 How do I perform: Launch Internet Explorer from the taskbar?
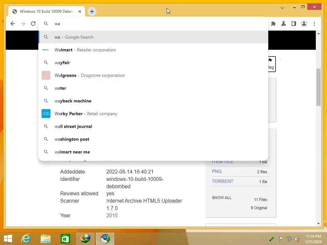(26, 239)
